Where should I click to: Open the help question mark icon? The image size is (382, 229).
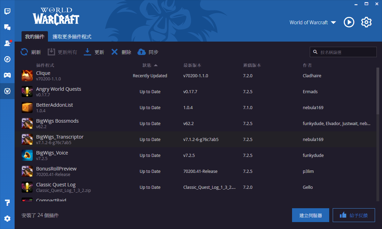(7, 203)
